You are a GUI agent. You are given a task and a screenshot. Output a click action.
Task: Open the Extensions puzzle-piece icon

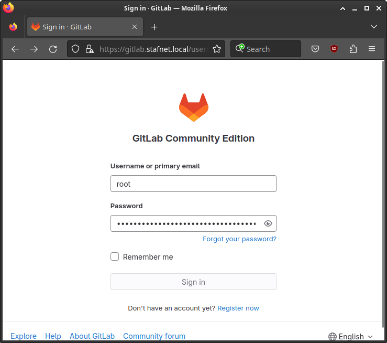353,49
